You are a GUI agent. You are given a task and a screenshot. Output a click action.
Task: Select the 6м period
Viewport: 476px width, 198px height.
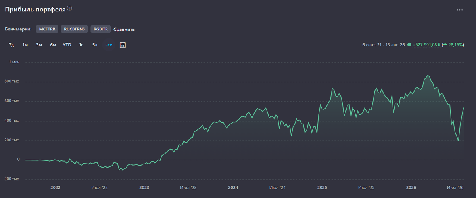coord(53,45)
